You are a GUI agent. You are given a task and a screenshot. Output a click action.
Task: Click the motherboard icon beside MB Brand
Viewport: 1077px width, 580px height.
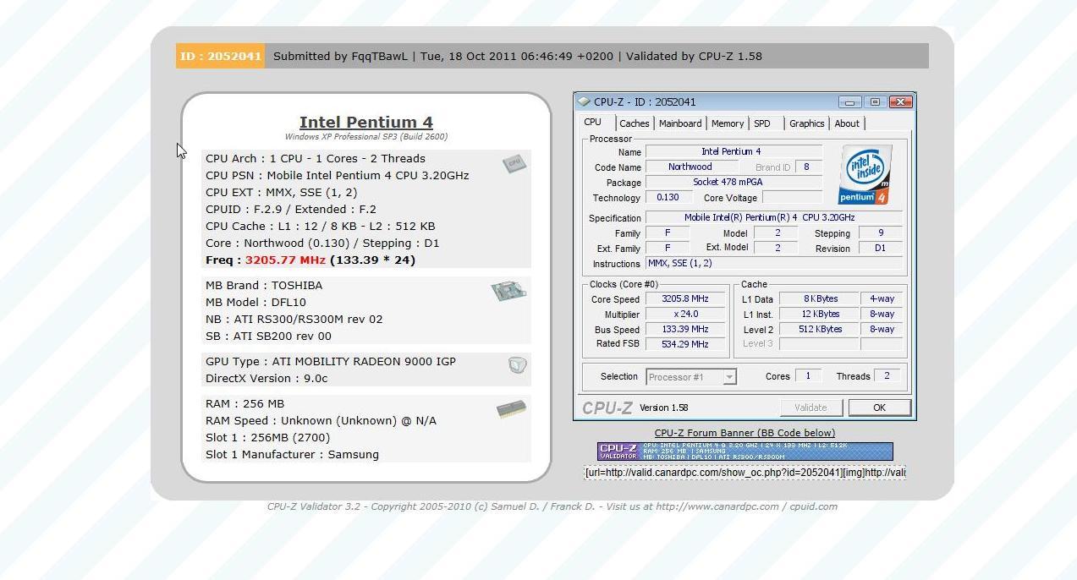pos(508,292)
